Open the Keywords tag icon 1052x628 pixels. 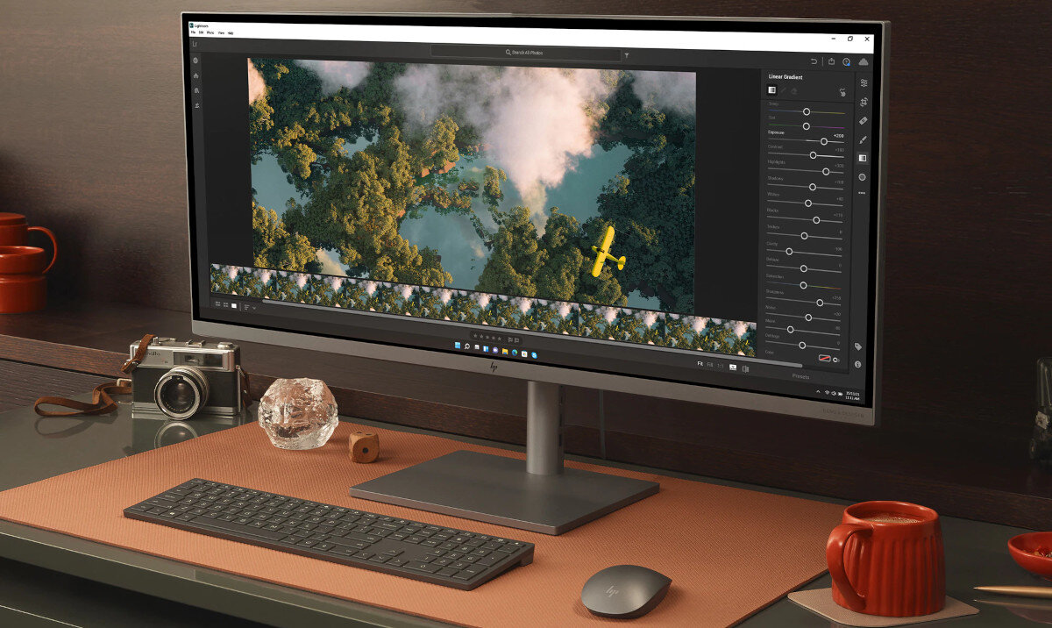(x=857, y=347)
